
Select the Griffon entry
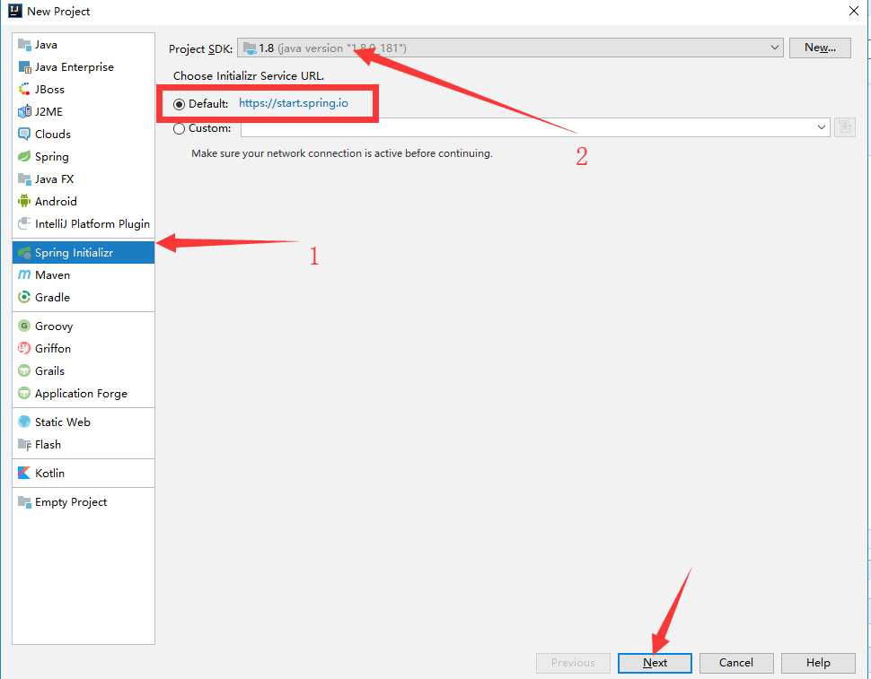pos(84,348)
